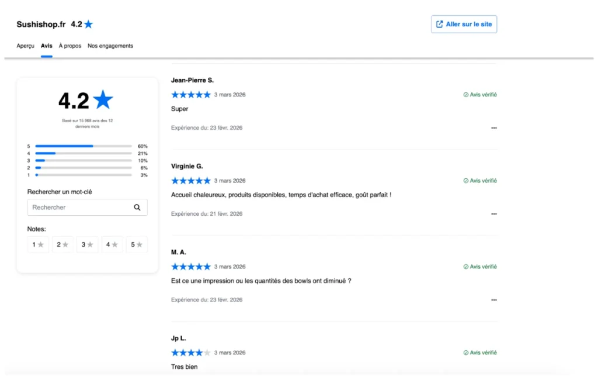Open the À propos tab

point(70,46)
